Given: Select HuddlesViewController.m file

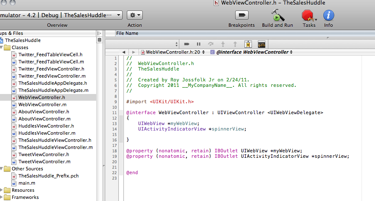Looking at the screenshot, I should 47,133.
